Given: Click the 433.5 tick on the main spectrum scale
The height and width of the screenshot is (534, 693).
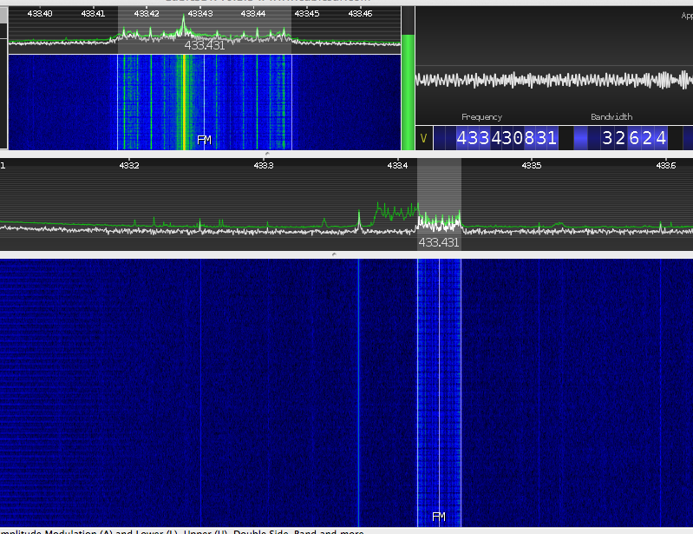Looking at the screenshot, I should coord(531,166).
